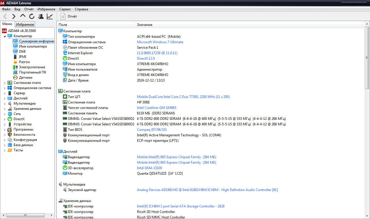The height and width of the screenshot is (219, 370).
Task: Open the Отчёт menu
Action: pyautogui.click(x=29, y=9)
